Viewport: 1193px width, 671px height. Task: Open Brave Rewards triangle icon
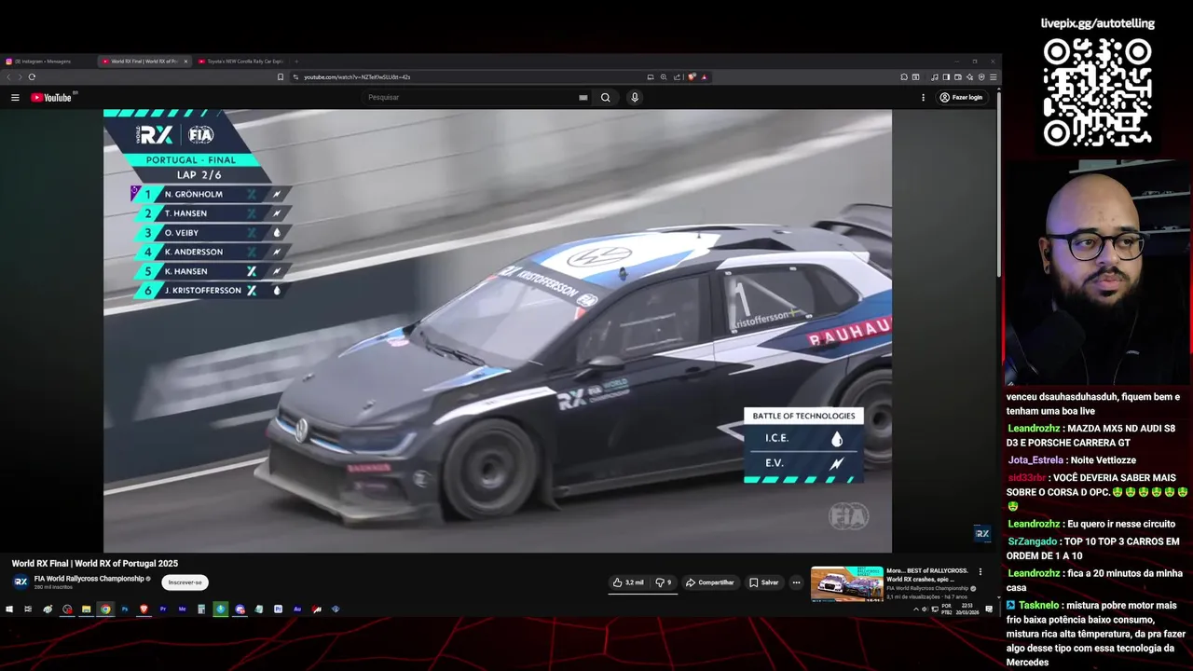pos(704,76)
